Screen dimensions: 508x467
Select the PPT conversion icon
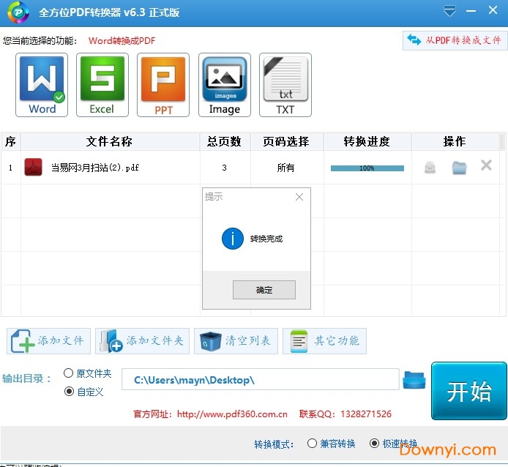point(163,84)
